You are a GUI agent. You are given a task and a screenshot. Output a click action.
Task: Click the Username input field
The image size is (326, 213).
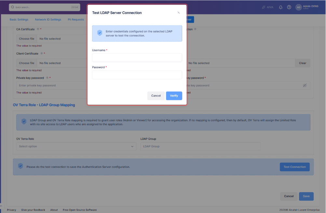click(x=137, y=58)
